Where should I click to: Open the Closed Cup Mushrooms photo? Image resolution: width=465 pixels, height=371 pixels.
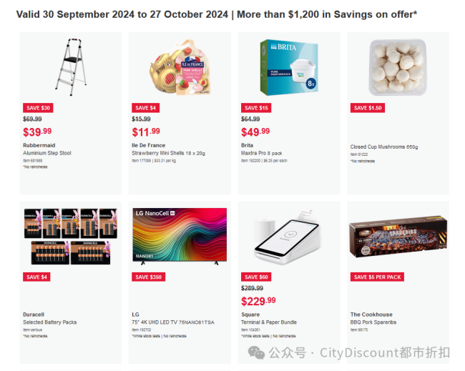398,67
